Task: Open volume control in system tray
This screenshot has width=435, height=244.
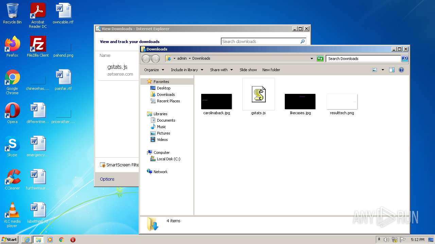Action: [386, 240]
